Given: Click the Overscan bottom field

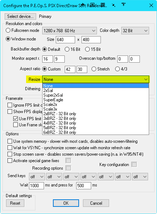Looking at the screenshot, I should pyautogui.click(x=134, y=59).
